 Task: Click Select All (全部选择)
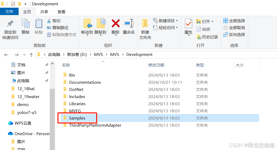coord(234,21)
